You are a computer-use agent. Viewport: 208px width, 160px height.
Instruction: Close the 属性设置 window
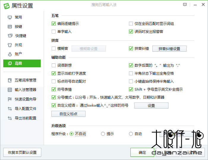click(203, 4)
